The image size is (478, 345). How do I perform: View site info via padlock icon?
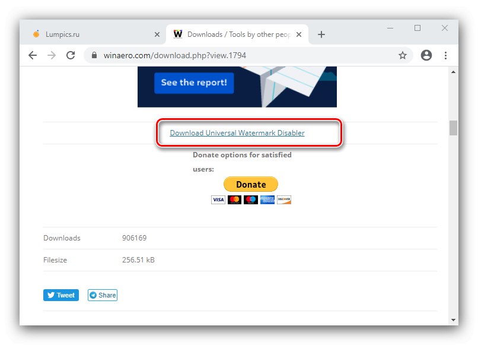(94, 55)
